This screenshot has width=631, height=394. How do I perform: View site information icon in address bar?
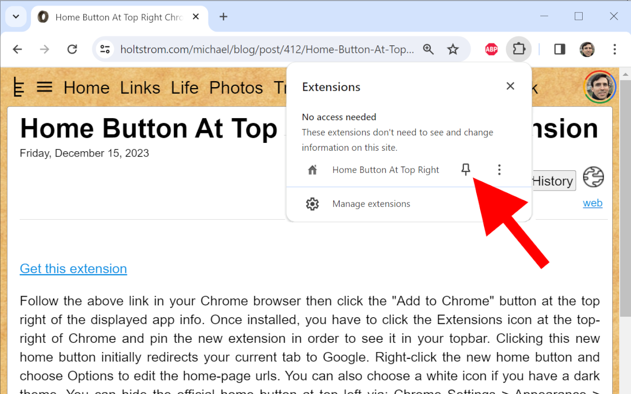[105, 49]
